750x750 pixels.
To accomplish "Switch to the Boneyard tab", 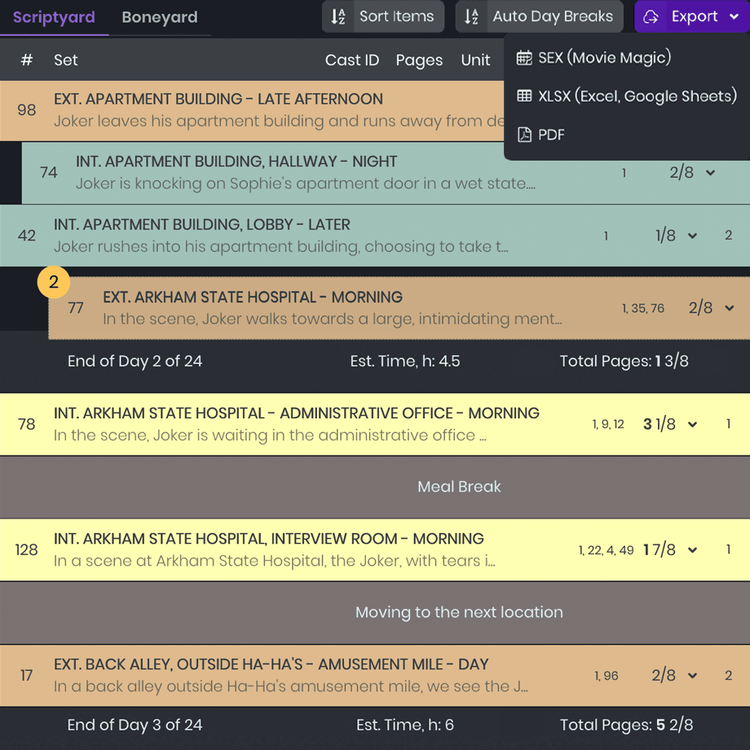I will tap(160, 16).
